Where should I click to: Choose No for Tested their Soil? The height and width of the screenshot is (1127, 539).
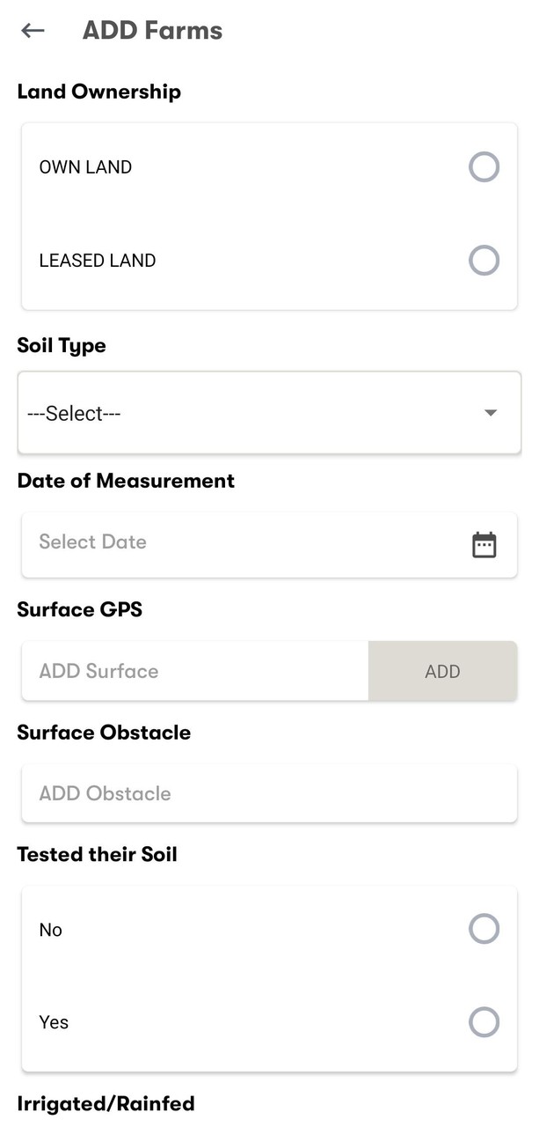[x=484, y=929]
